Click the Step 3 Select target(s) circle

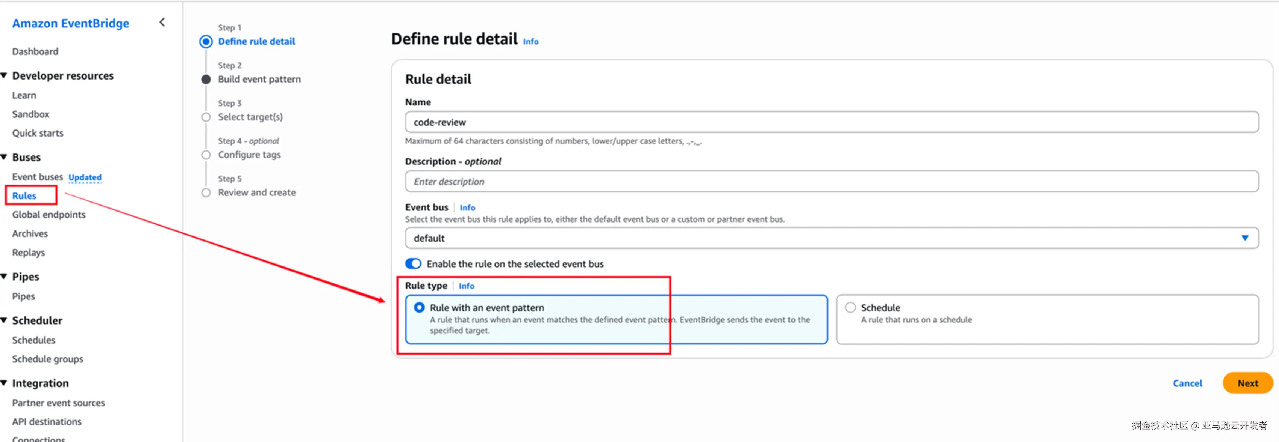click(x=206, y=117)
